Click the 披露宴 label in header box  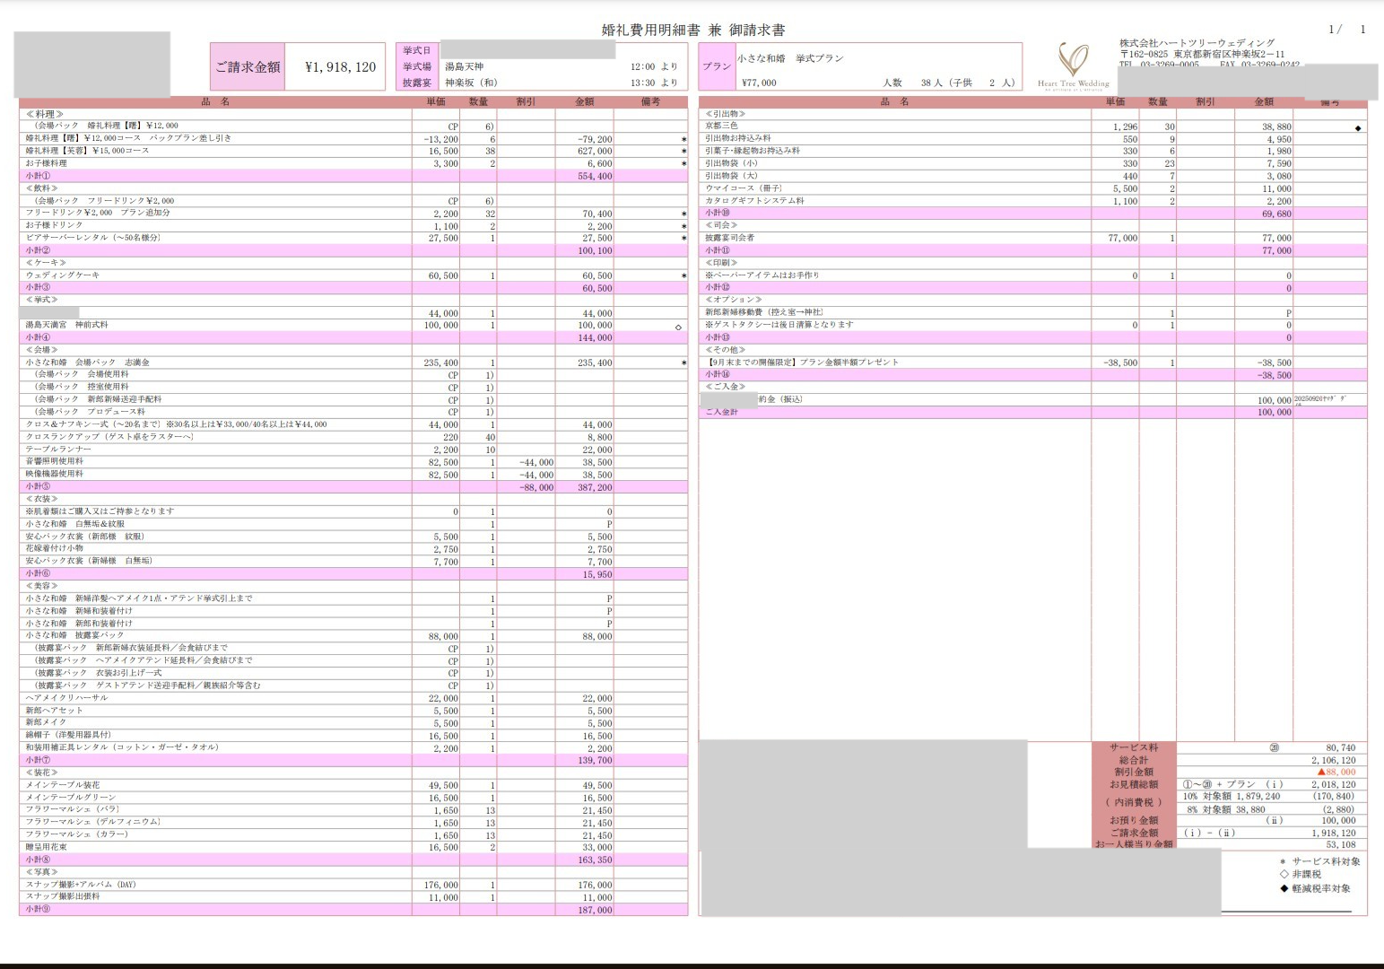point(417,83)
